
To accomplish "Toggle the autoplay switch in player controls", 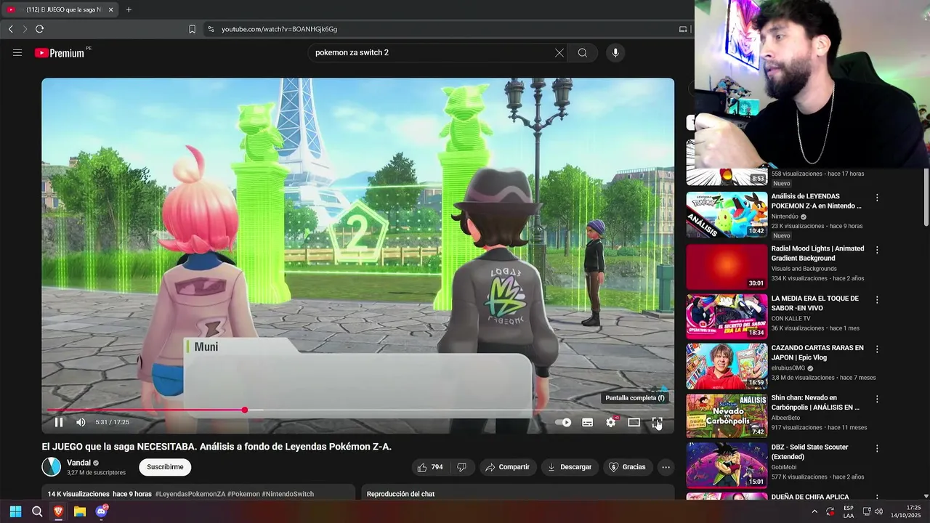I will [563, 422].
